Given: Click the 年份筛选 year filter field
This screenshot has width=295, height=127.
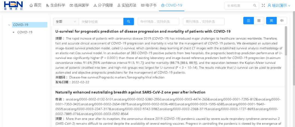Looking at the screenshot, I should coord(158,22).
